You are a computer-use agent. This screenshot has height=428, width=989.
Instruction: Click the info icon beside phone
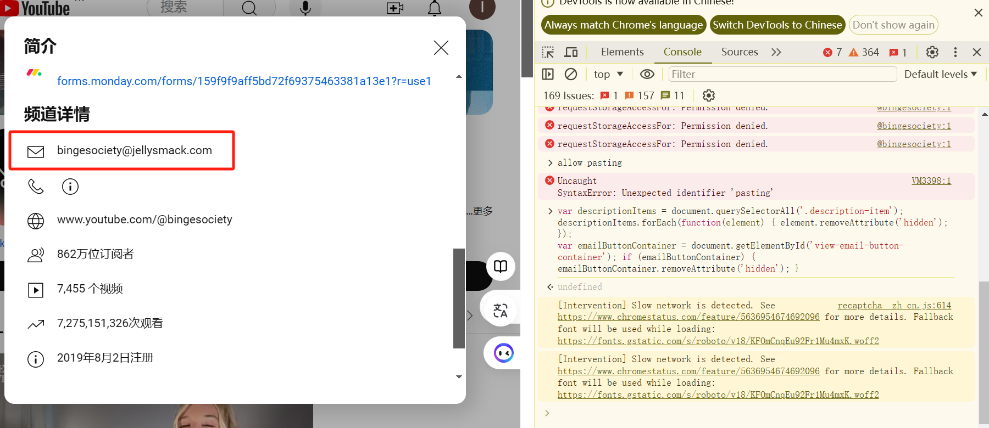(x=70, y=187)
